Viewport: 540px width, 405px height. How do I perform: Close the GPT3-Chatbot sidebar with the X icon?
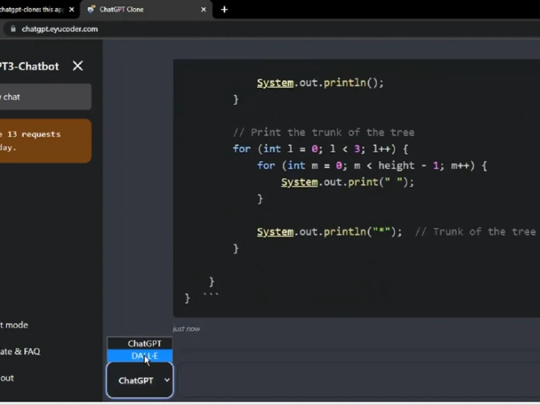77,66
